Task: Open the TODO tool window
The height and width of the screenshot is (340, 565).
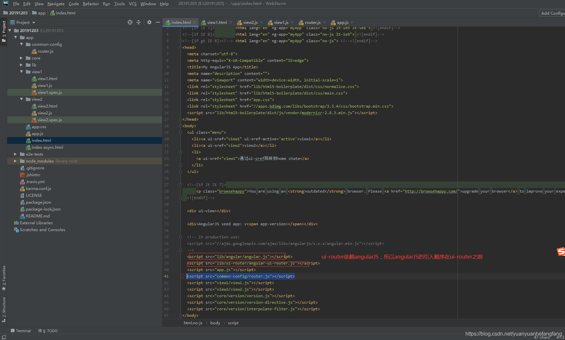Action: (x=48, y=331)
